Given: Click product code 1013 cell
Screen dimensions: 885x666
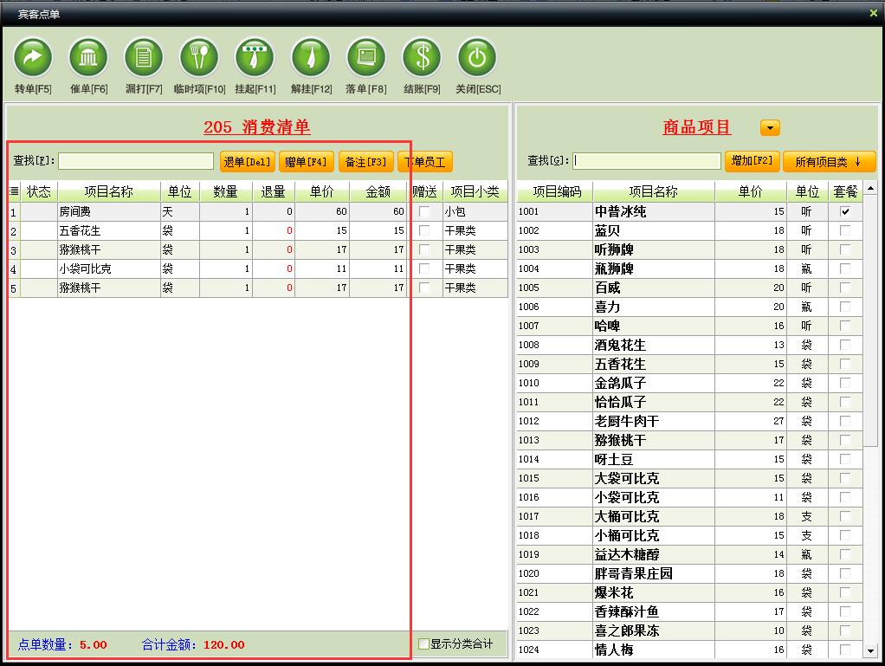Looking at the screenshot, I should coord(555,440).
